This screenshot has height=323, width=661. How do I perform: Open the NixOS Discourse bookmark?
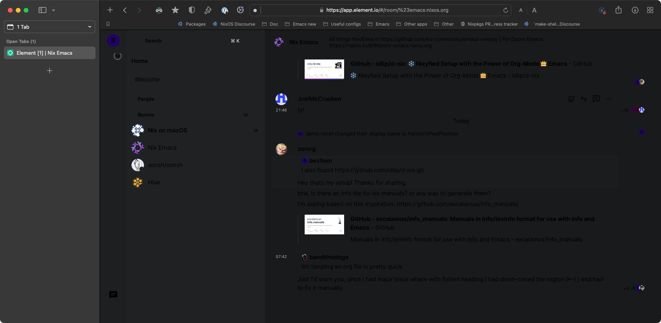point(234,24)
